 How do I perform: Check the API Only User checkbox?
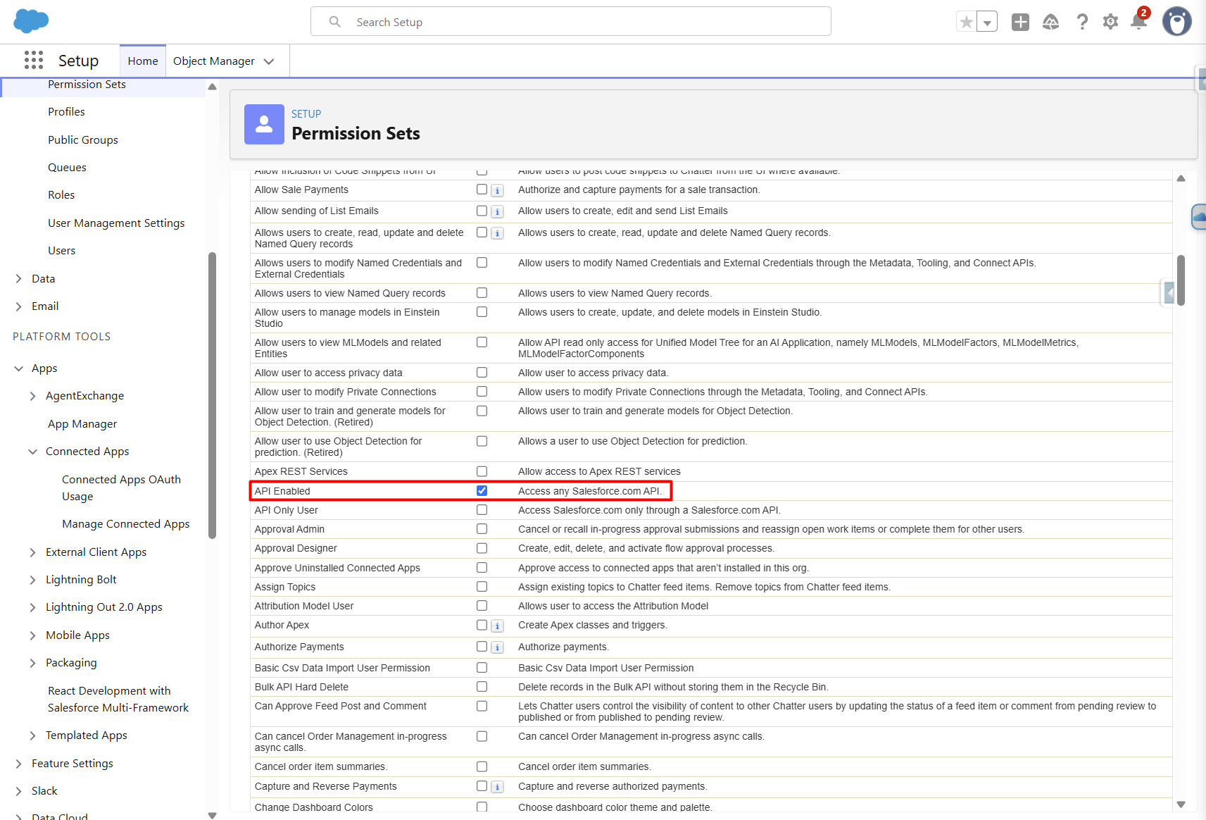pyautogui.click(x=482, y=509)
